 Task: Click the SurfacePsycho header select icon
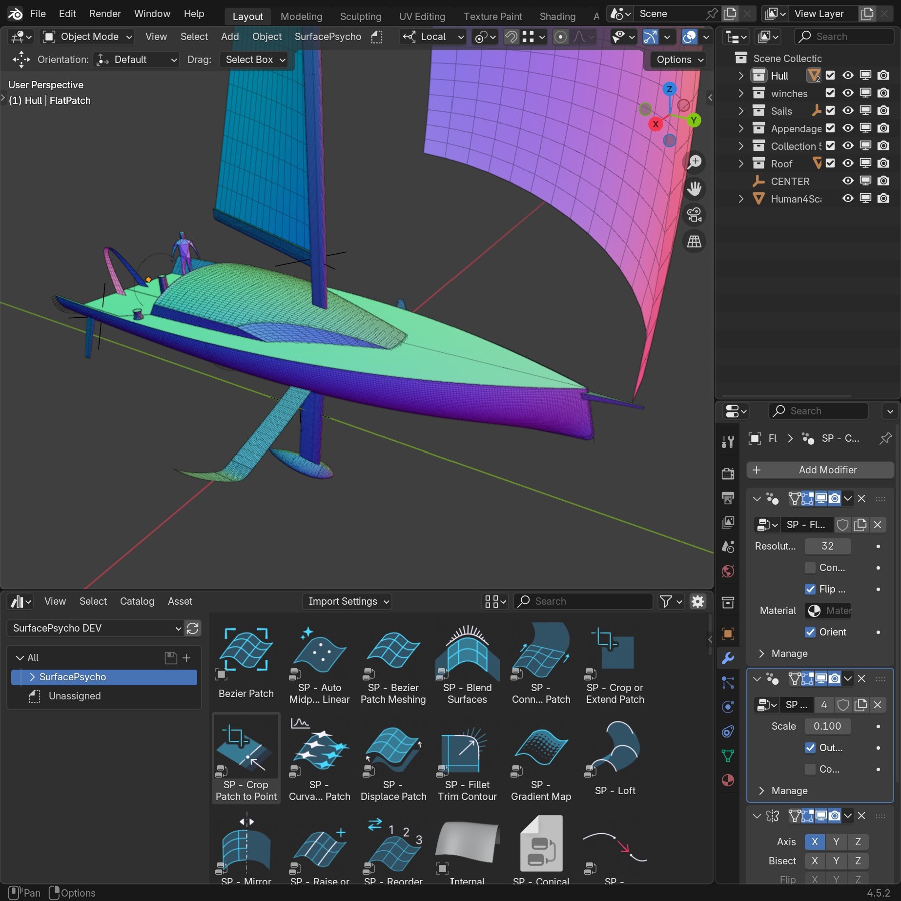(x=377, y=37)
